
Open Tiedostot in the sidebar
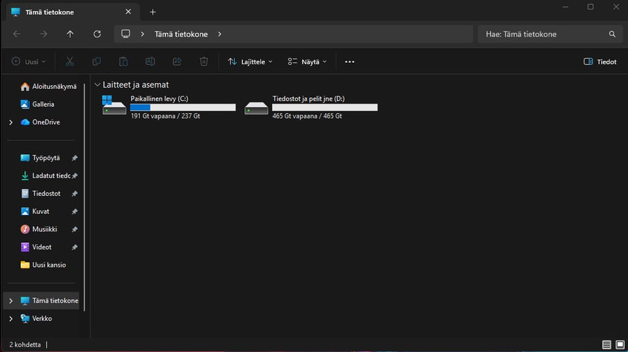pos(41,193)
